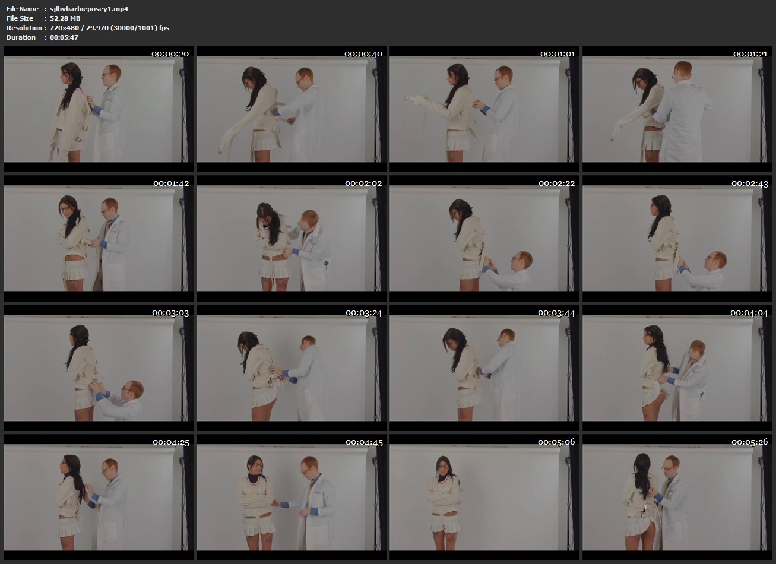The image size is (776, 564).
Task: Select the thumbnail frame at 00:03:44
Action: (x=484, y=368)
